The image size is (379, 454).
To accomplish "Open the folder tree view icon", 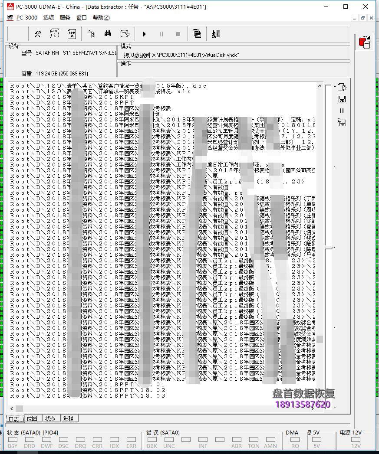I will [91, 34].
